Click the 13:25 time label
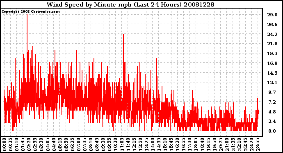 (x=146, y=144)
